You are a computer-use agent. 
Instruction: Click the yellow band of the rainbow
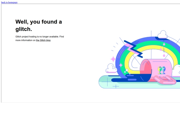153,47
